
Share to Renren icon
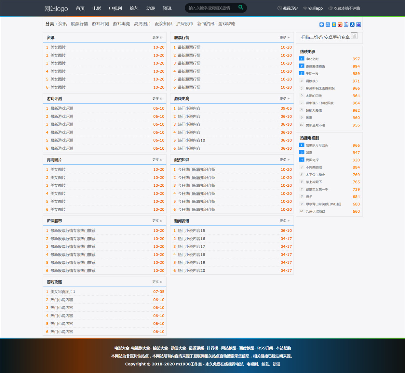point(352,24)
